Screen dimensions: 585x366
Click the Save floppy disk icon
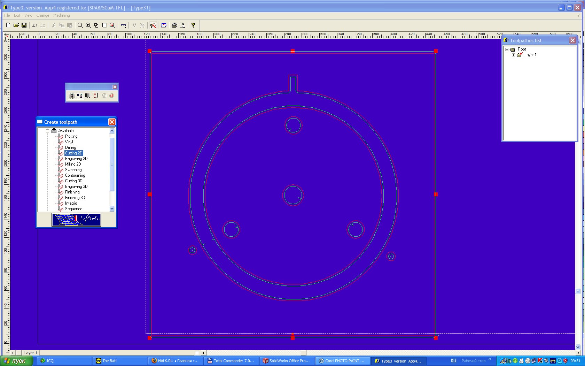[x=24, y=25]
